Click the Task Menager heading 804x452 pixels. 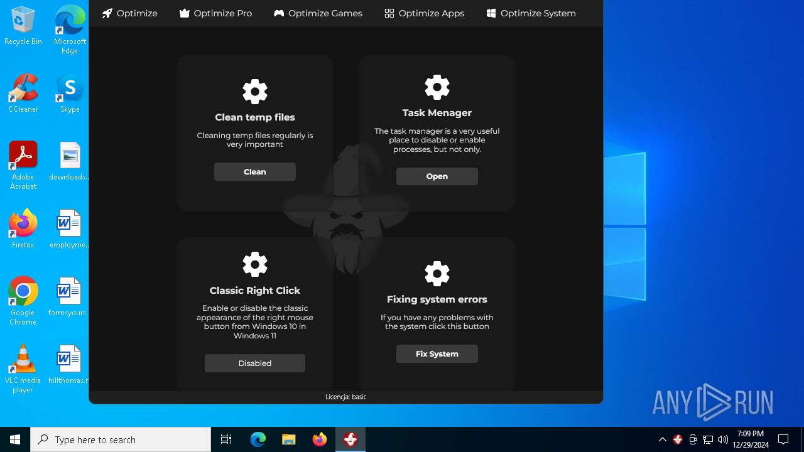[437, 113]
